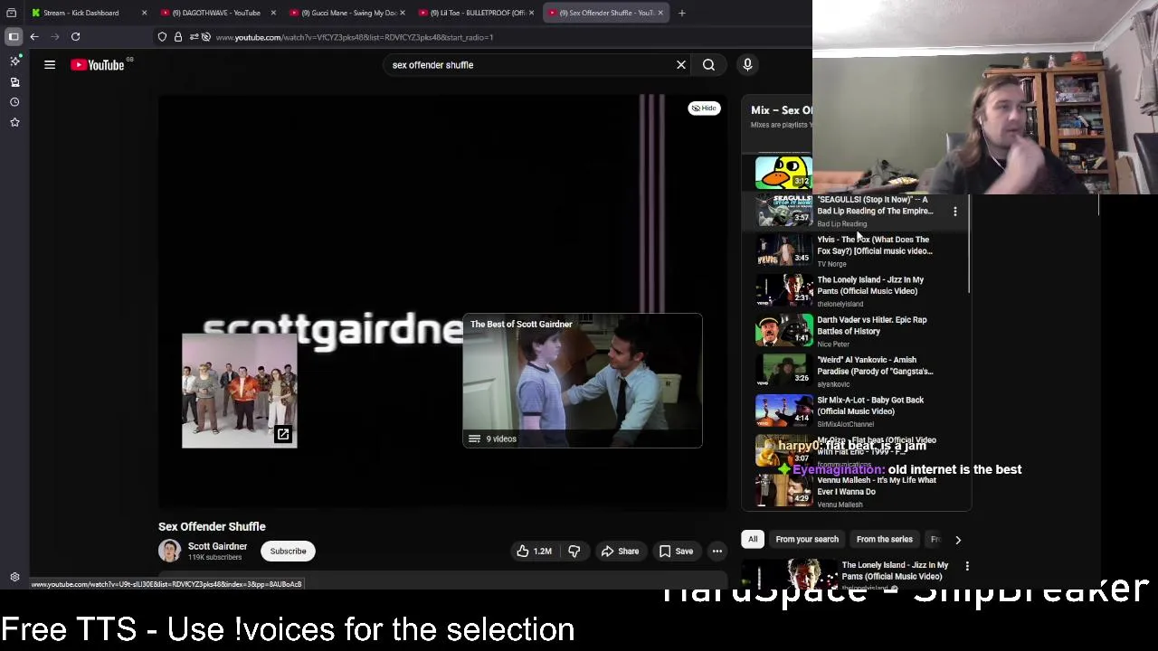The image size is (1158, 651).
Task: Like the video
Action: [x=533, y=551]
